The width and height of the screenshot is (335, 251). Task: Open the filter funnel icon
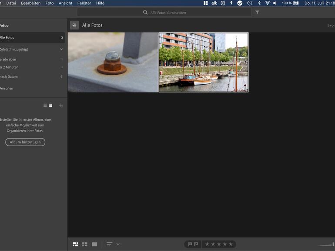tap(257, 12)
